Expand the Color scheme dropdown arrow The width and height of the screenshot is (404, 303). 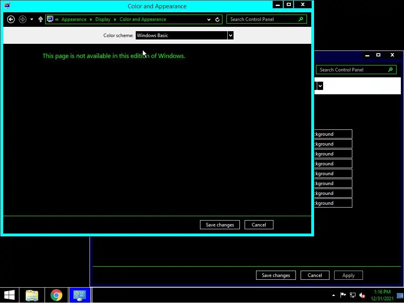[230, 36]
